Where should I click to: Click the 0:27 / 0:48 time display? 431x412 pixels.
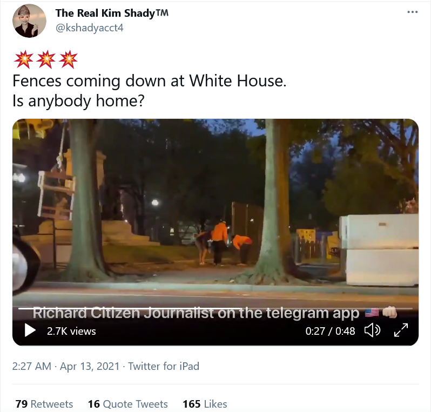tap(330, 331)
